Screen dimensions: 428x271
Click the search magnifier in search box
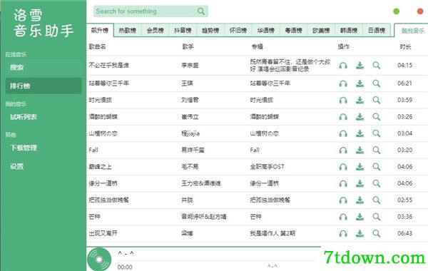tap(201, 11)
